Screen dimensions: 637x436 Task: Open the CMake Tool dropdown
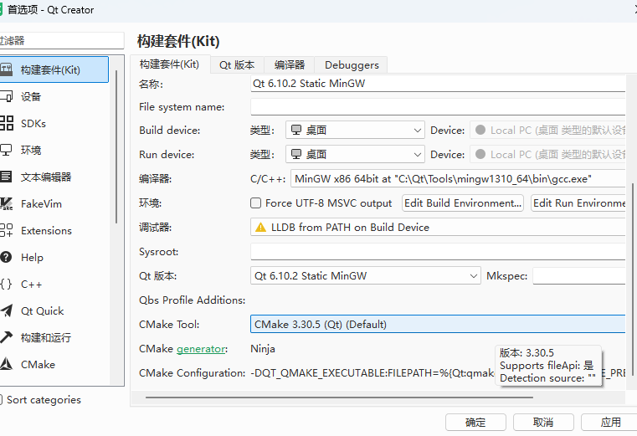pyautogui.click(x=438, y=324)
